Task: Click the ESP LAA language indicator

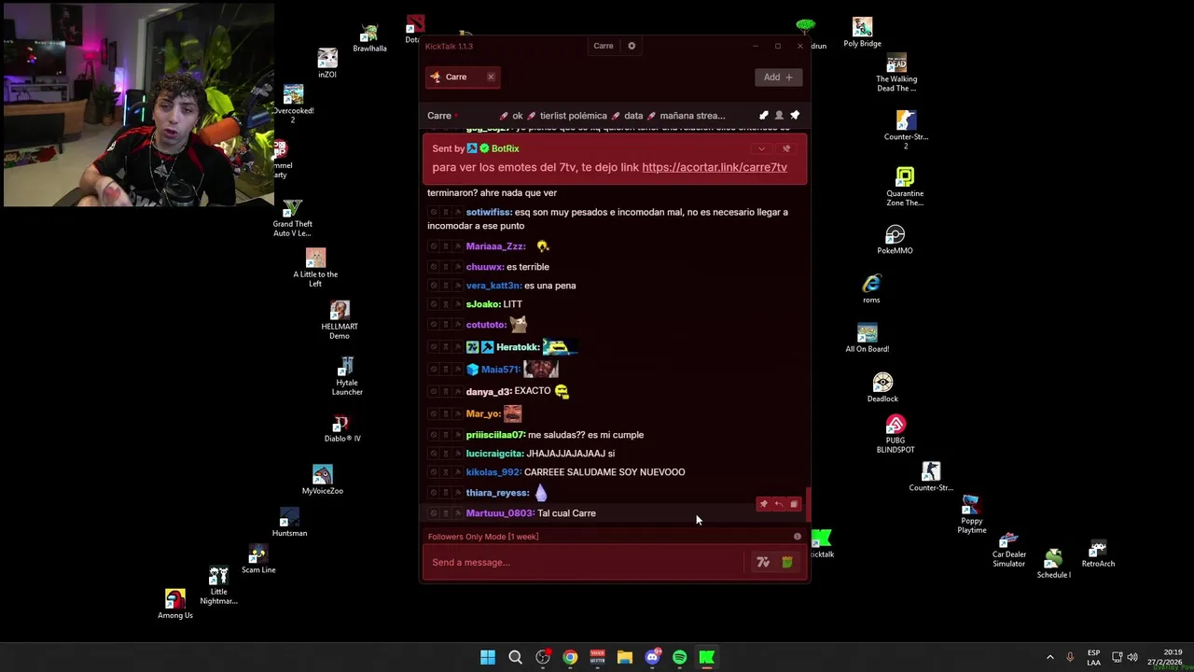Action: coord(1093,657)
